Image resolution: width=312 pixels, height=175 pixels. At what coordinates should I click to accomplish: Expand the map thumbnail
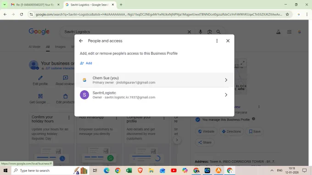[x=242, y=63]
